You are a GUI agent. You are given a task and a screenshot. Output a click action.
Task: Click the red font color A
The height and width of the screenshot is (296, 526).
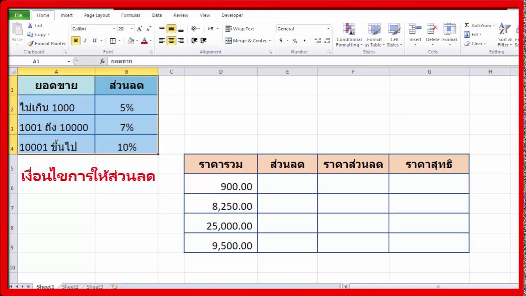144,41
